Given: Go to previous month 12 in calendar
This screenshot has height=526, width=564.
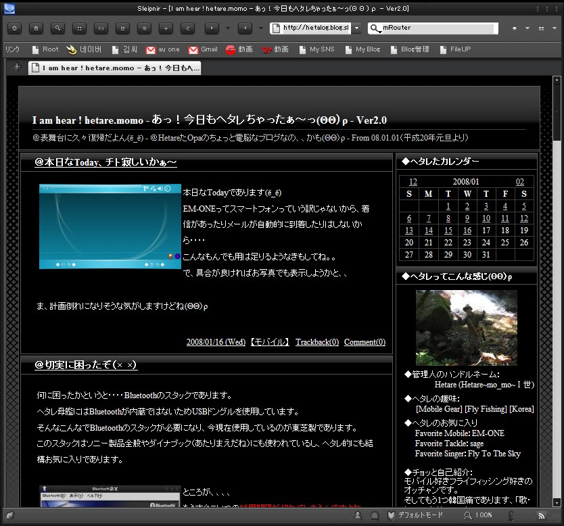Looking at the screenshot, I should tap(413, 182).
